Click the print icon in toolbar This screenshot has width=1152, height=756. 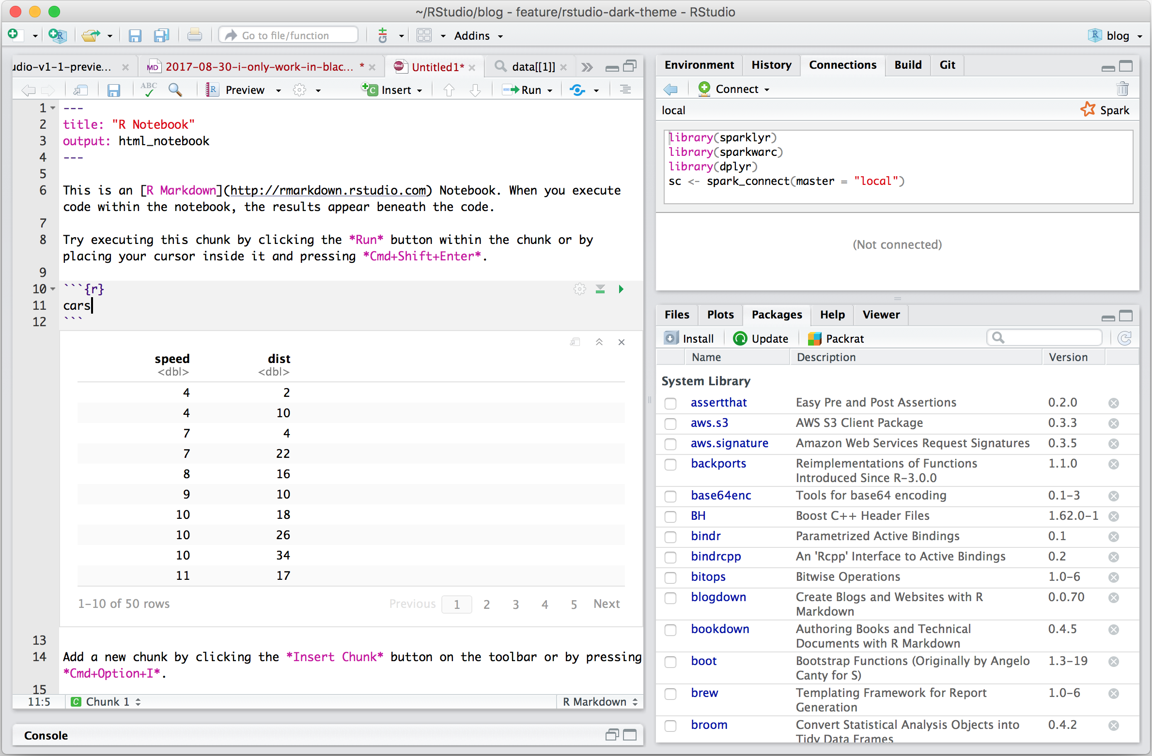coord(195,36)
